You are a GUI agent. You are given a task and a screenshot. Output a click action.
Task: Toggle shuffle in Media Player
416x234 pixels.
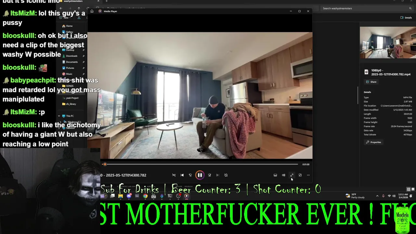point(174,175)
